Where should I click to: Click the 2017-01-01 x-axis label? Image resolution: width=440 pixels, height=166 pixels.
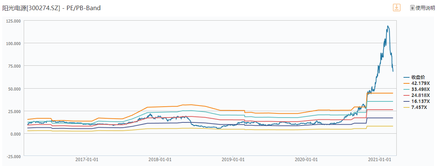click(x=87, y=160)
